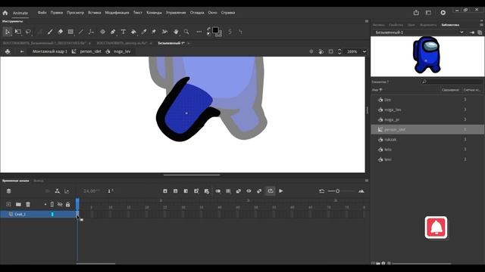
Task: Open the Окно menu
Action: click(x=212, y=13)
